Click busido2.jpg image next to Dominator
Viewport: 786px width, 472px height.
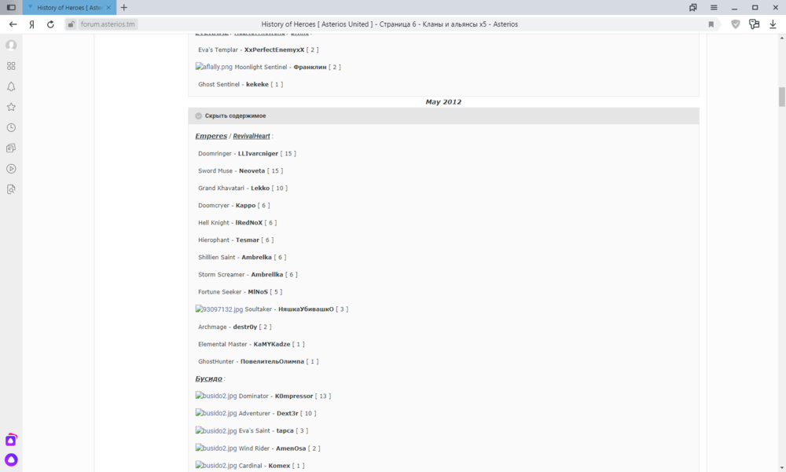tap(216, 396)
